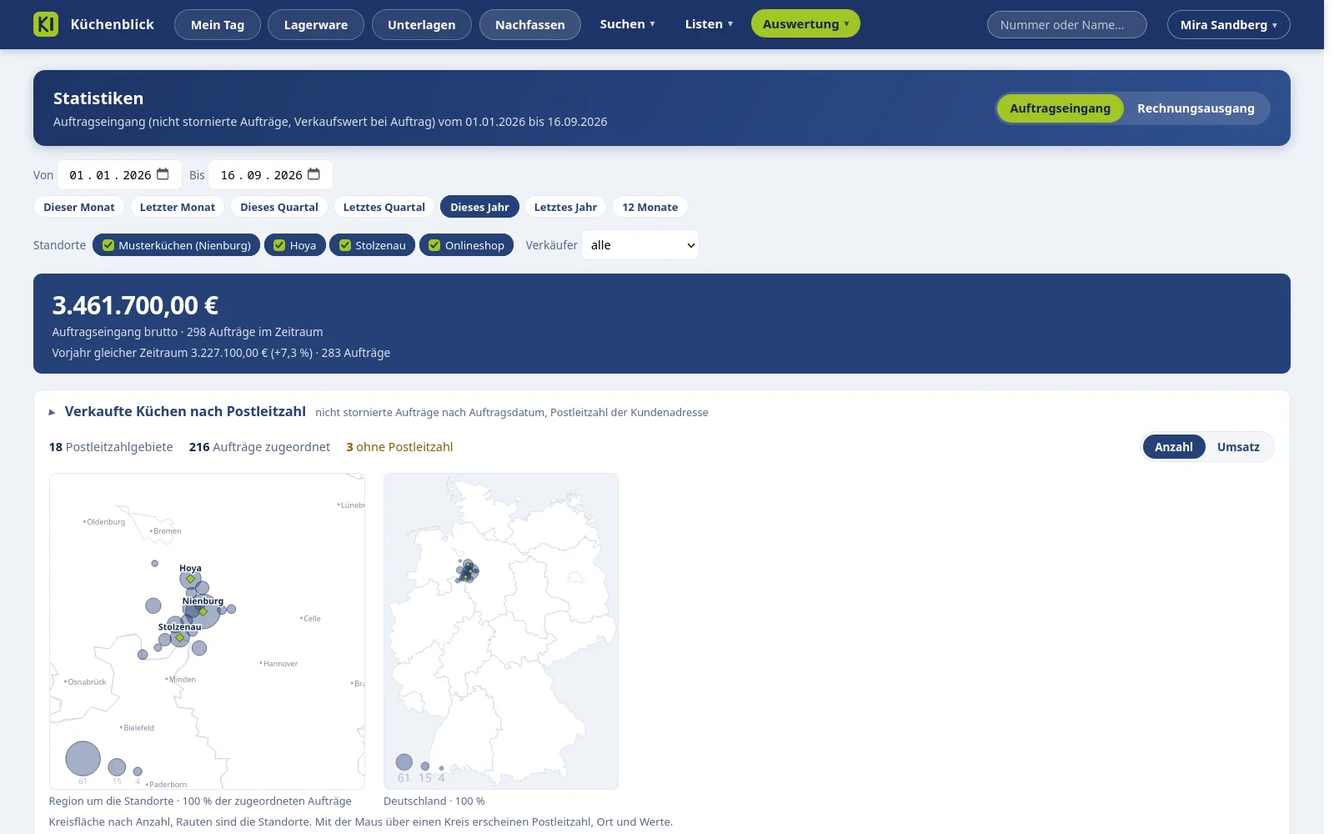Collapse the Verkaufte Küchen nach Postleitzahl section
The height and width of the screenshot is (834, 1334).
pos(52,412)
